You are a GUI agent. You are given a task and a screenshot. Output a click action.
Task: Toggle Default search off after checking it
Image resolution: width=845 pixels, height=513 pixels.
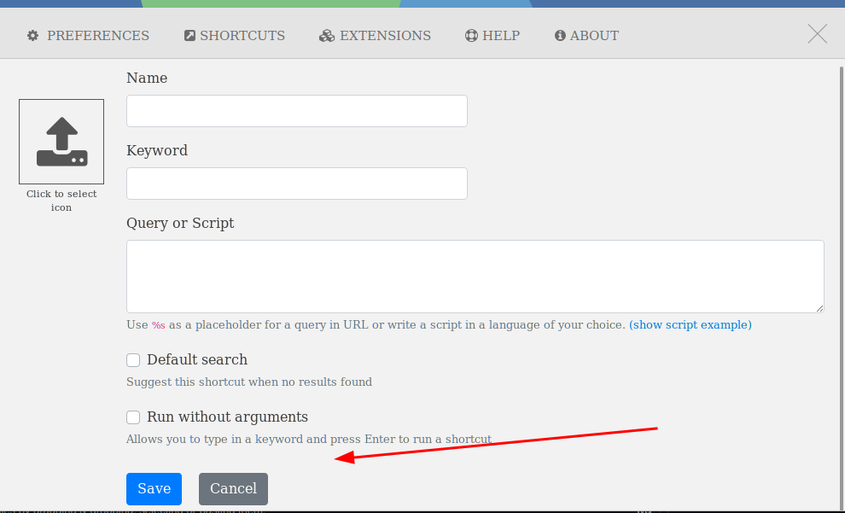point(133,359)
